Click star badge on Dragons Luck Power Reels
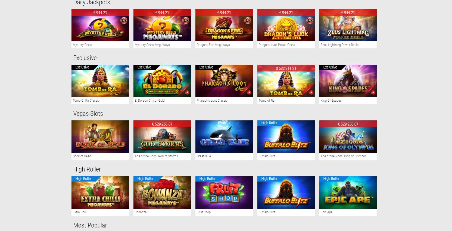 pyautogui.click(x=310, y=20)
